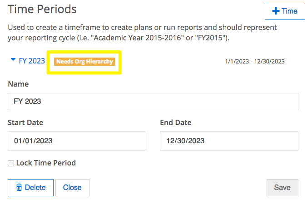Viewport: 307px width, 204px height.
Task: Close the time period editor
Action: click(73, 188)
